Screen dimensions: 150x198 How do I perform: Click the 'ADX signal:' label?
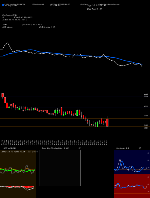[7, 27]
